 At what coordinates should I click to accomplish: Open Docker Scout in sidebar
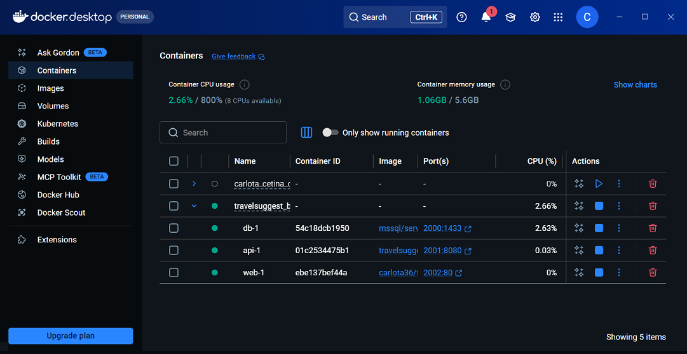71,213
